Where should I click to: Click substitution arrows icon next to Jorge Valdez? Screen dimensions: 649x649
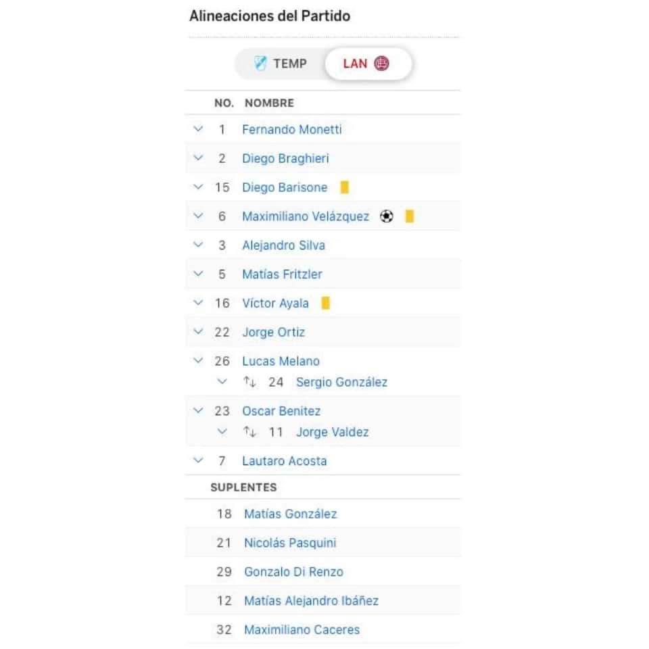(249, 432)
